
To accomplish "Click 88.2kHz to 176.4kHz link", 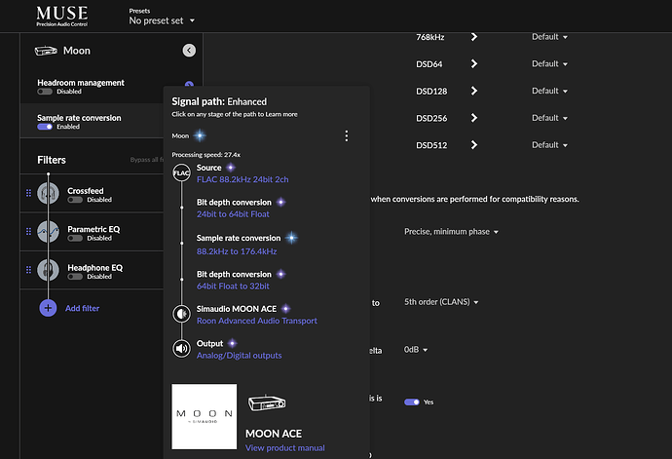I will 237,251.
